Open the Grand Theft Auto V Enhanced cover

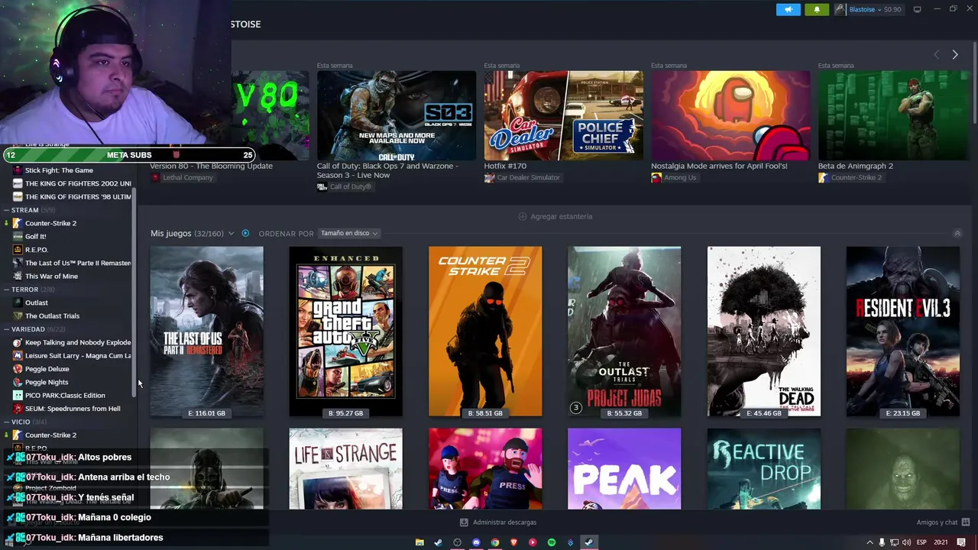pyautogui.click(x=345, y=332)
